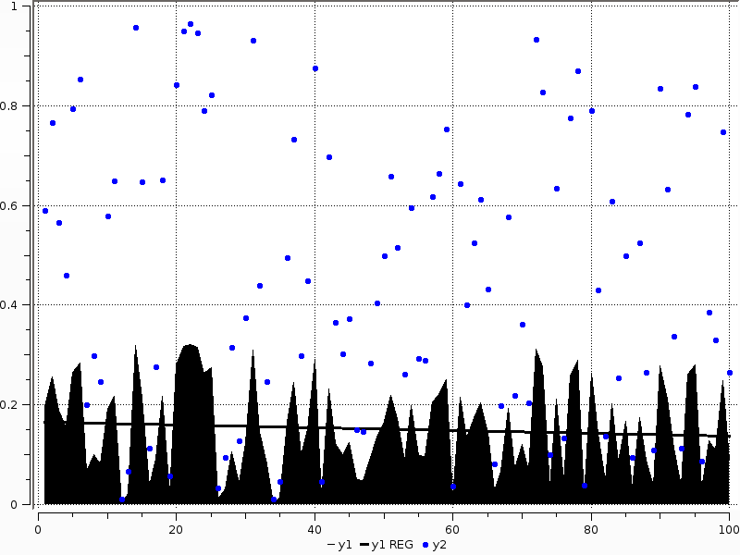
Task: Click the y2 data point at x=100
Action: [x=730, y=373]
